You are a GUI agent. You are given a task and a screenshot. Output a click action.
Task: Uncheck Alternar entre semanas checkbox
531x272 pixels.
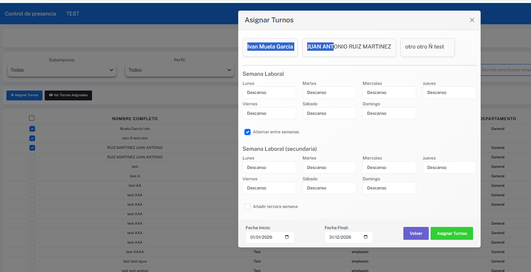(248, 132)
